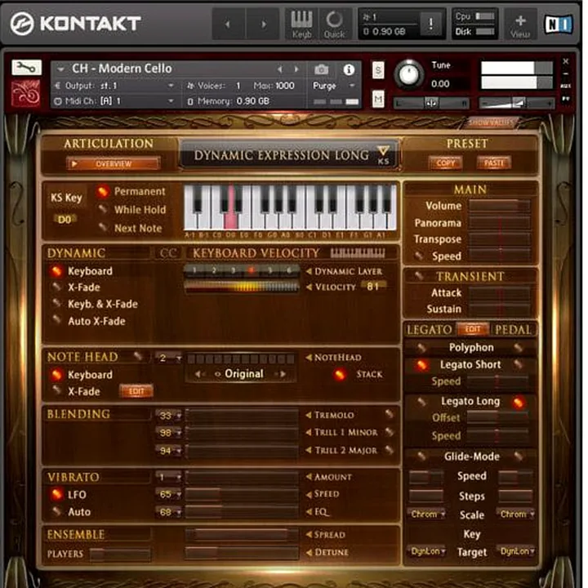Screen dimensions: 588x588
Task: Toggle Main Speed switch icon
Action: [418, 256]
